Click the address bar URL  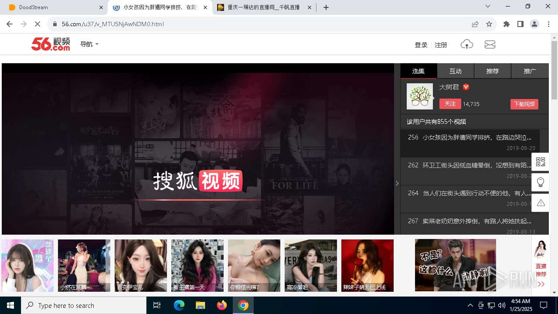(x=113, y=24)
